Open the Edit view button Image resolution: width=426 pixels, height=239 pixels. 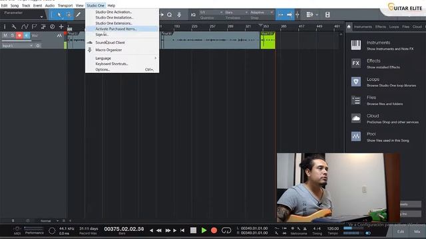401,232
